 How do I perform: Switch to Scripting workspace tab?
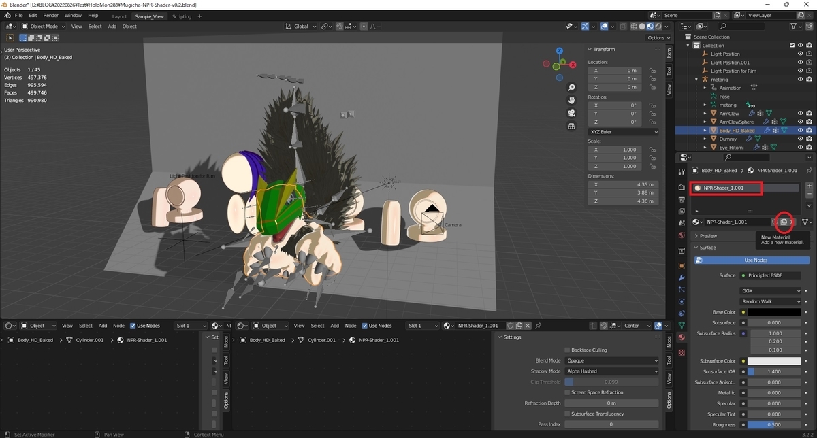point(182,16)
